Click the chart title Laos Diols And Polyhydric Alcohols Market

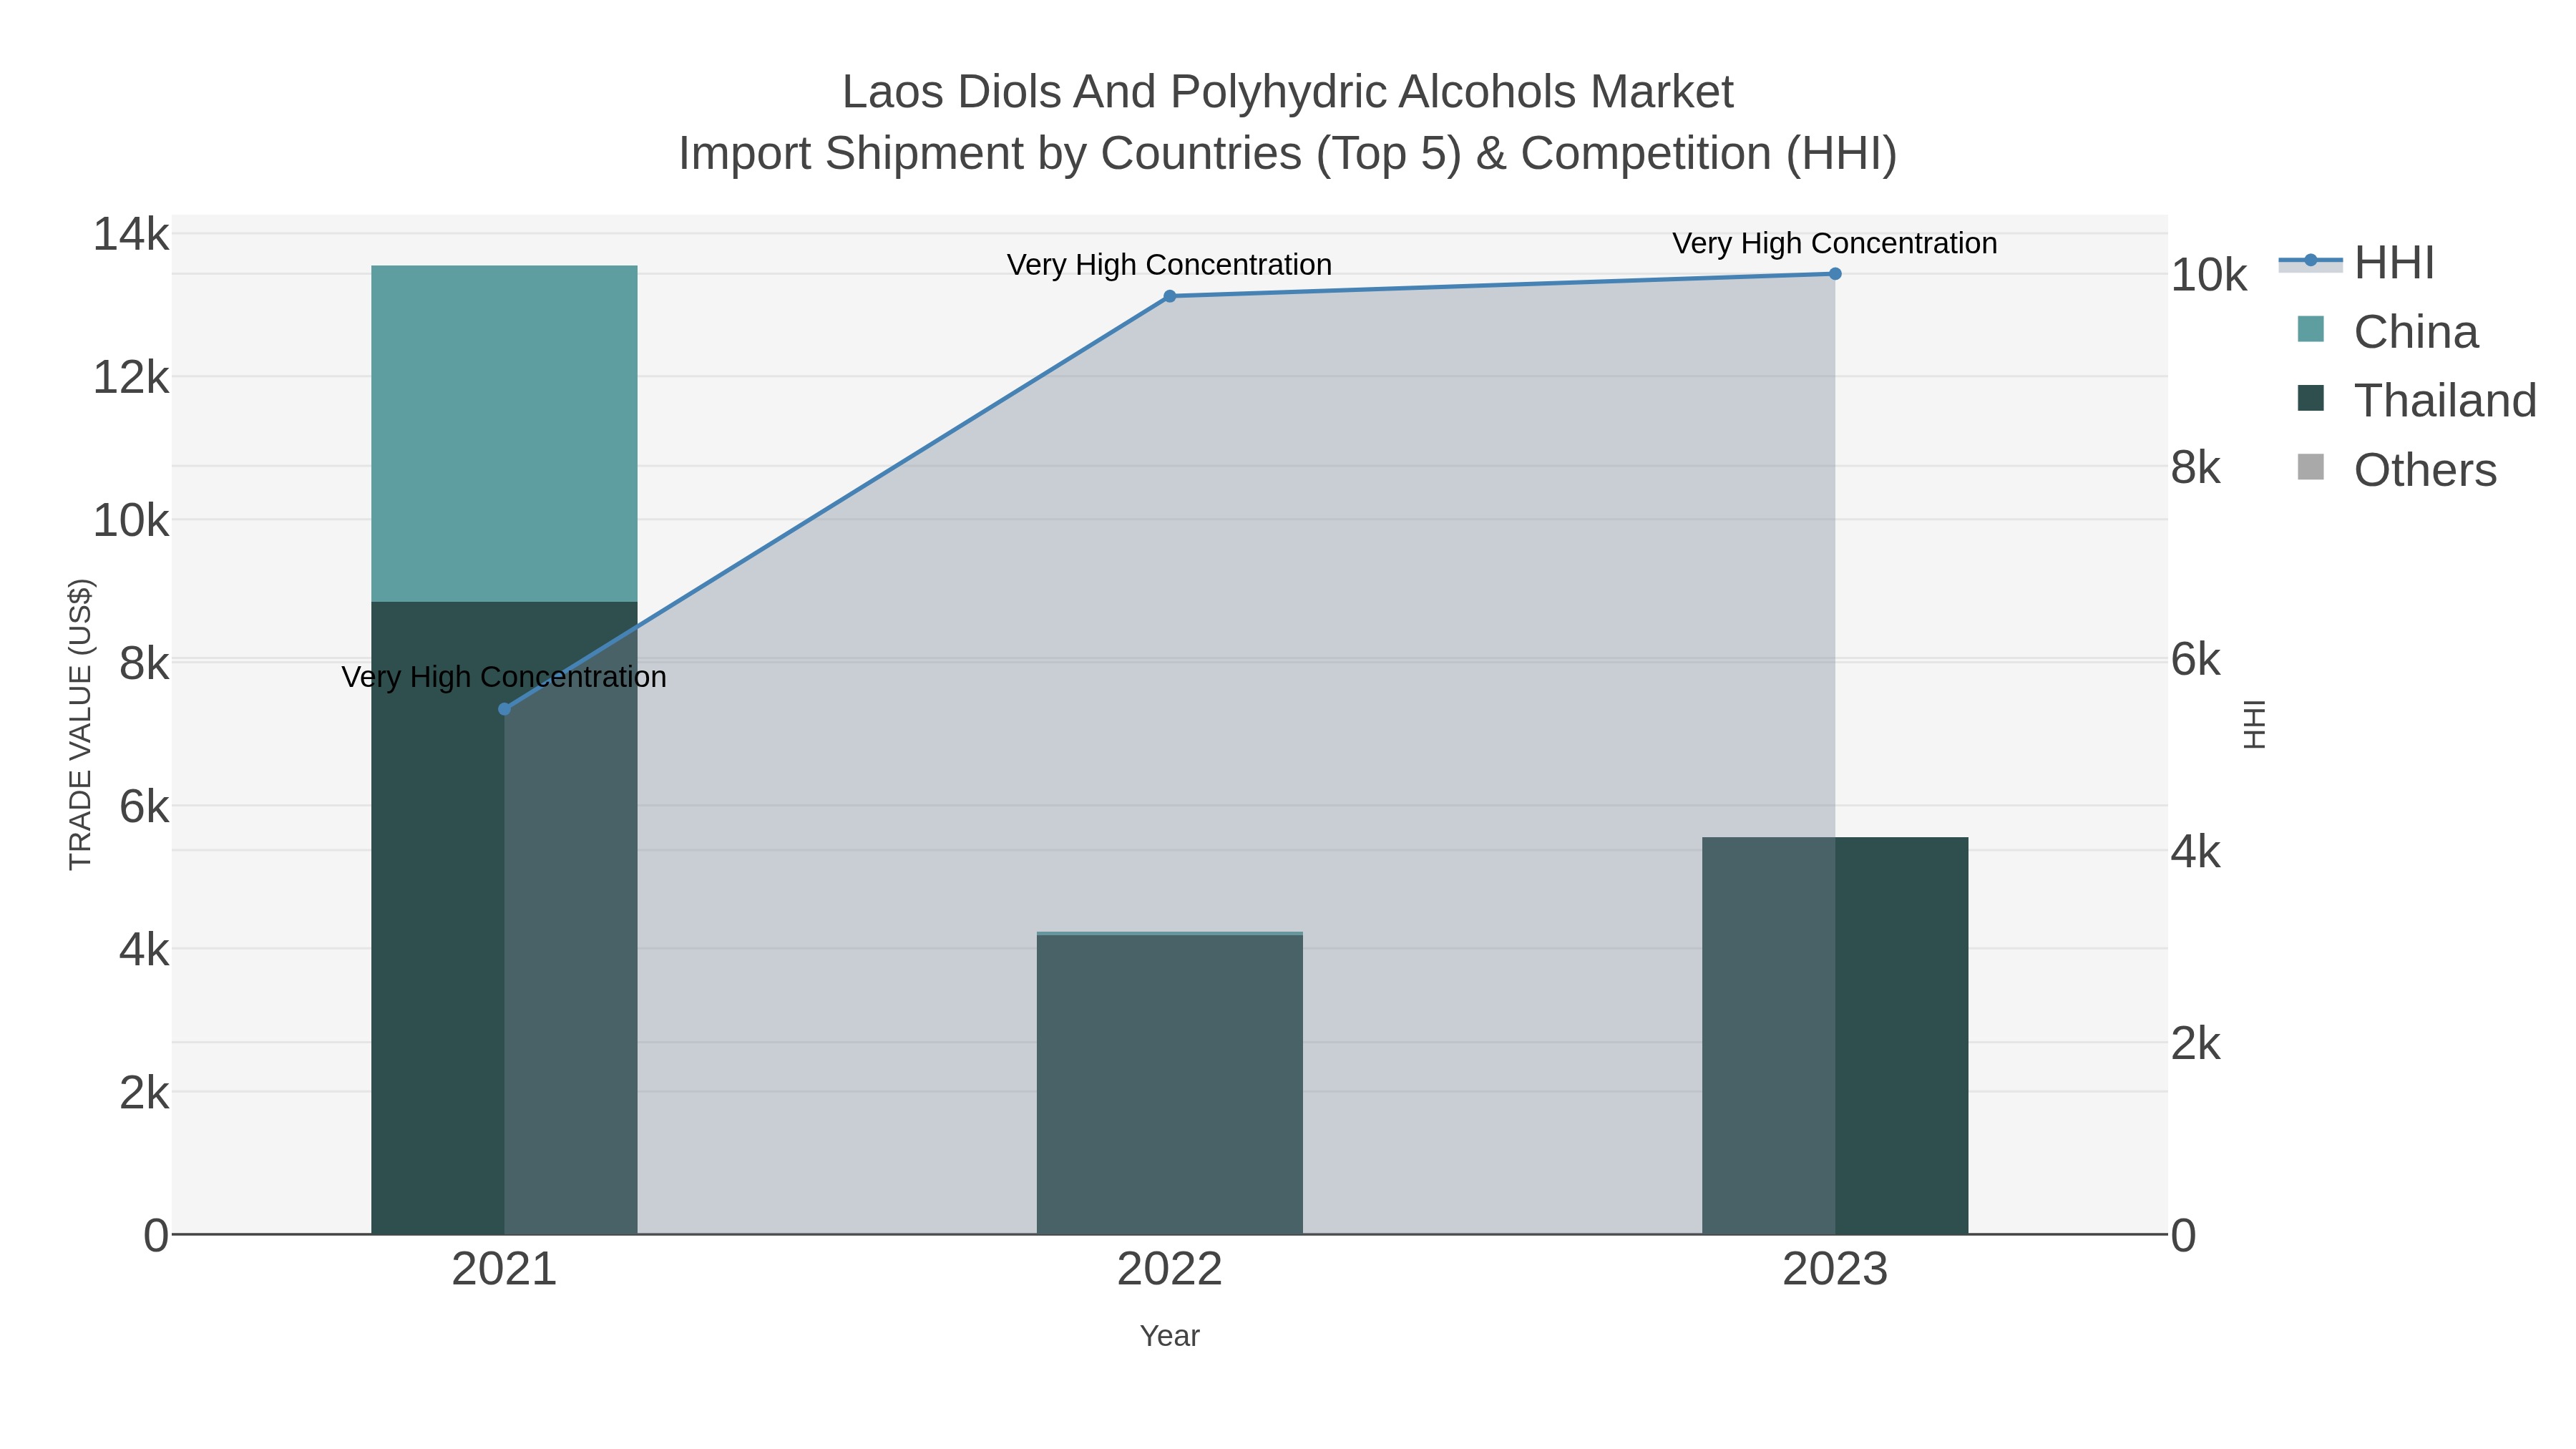1288,92
